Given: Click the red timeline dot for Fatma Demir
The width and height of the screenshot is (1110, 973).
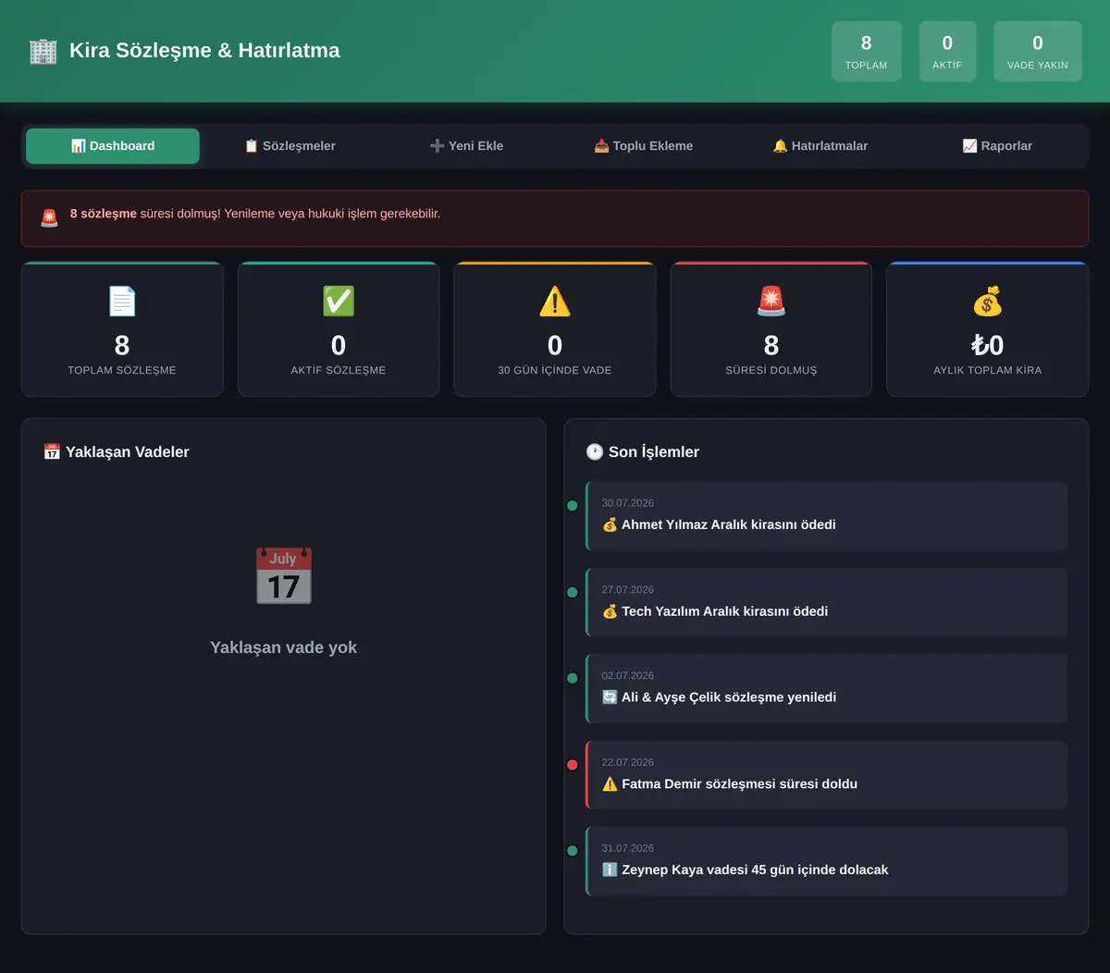Looking at the screenshot, I should (573, 765).
